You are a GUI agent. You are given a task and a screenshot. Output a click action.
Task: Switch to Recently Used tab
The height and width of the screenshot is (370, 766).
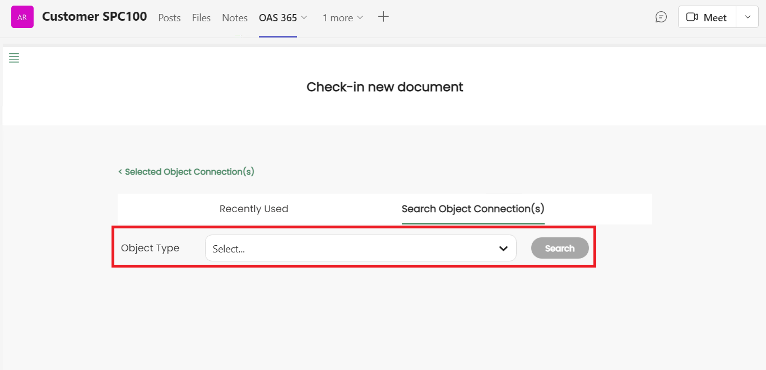click(x=254, y=209)
